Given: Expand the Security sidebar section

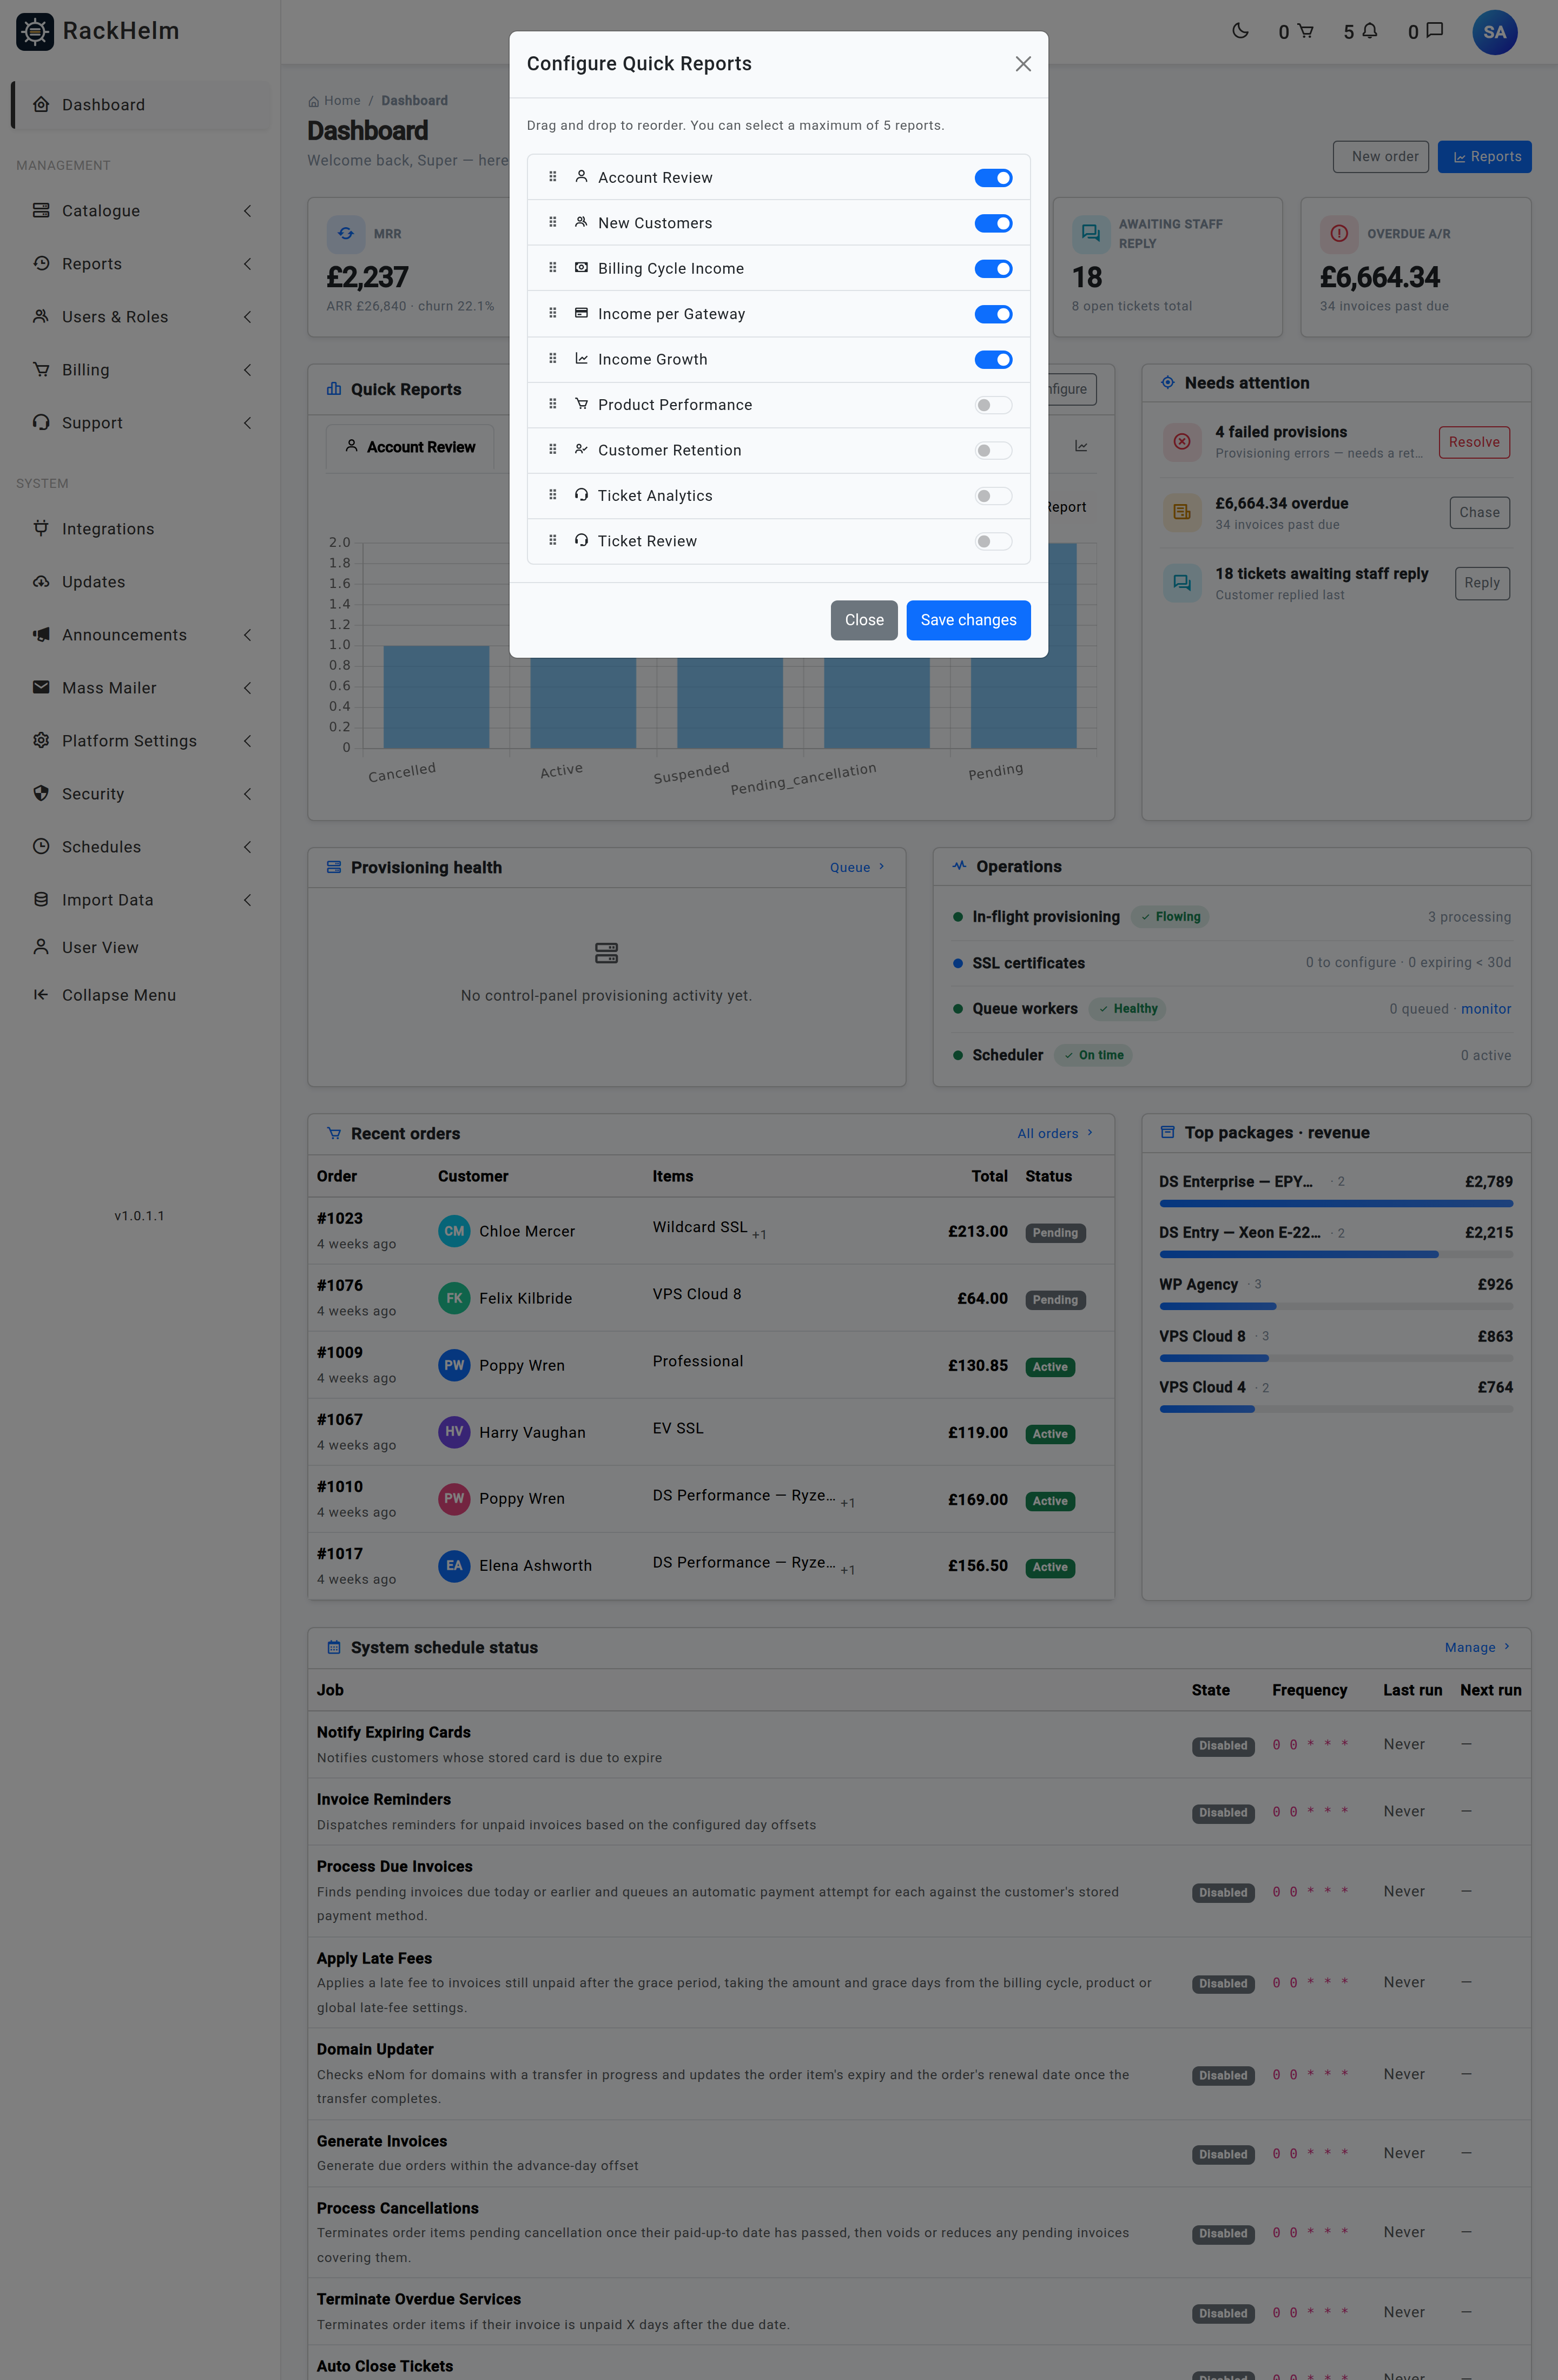Looking at the screenshot, I should coord(141,794).
